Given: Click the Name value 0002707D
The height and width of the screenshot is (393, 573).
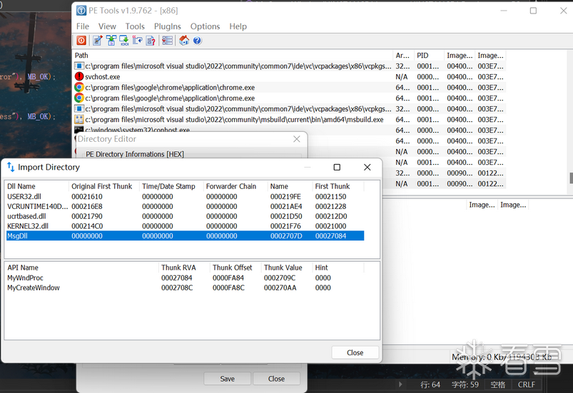Looking at the screenshot, I should pos(286,236).
